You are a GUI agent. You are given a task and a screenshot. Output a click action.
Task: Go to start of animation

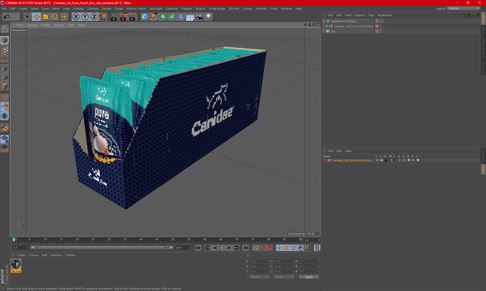pos(198,248)
